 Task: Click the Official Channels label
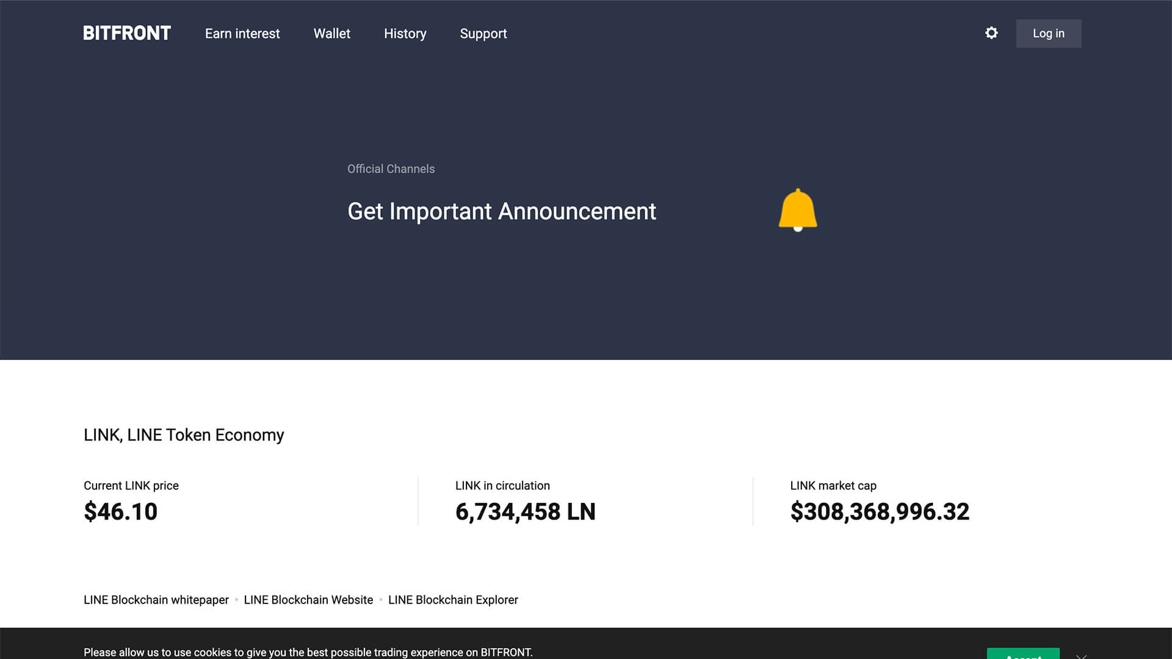click(x=391, y=169)
